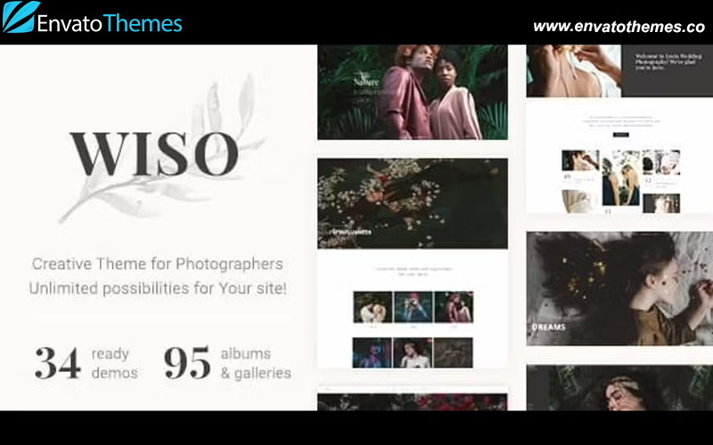Select the woman in white dress thumbnail
The height and width of the screenshot is (445, 713).
413,352
